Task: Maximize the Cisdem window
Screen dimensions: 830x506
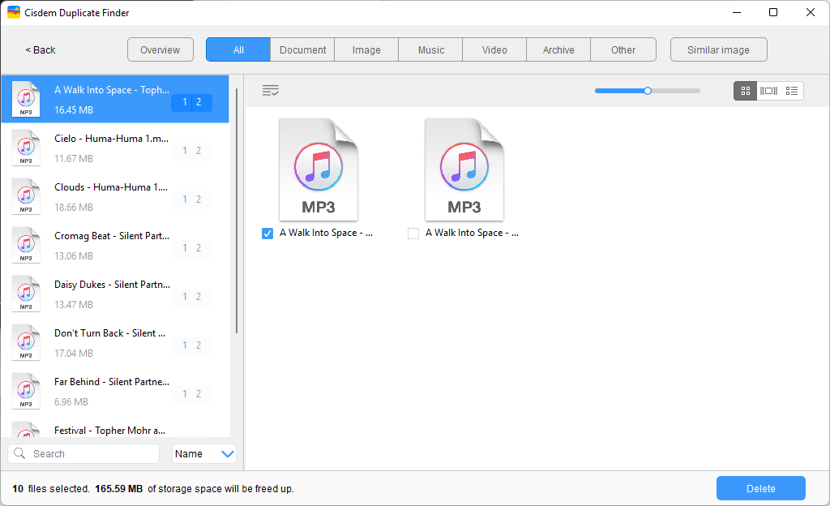Action: (x=773, y=12)
